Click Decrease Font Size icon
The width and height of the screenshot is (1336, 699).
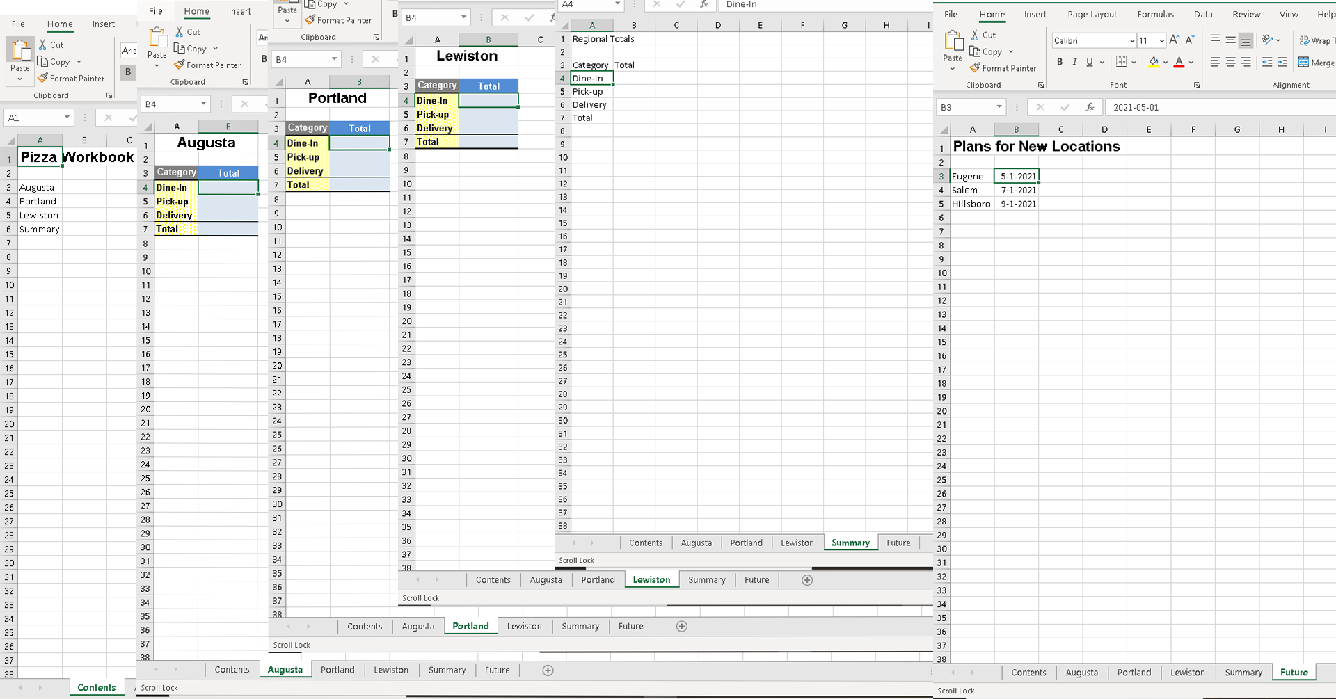[x=1190, y=40]
